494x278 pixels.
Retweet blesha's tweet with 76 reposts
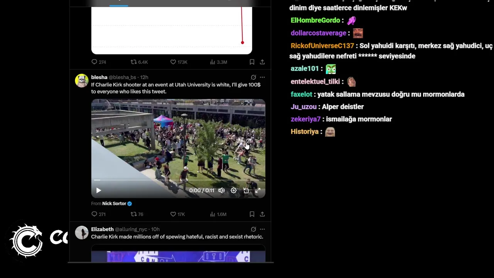pos(137,214)
